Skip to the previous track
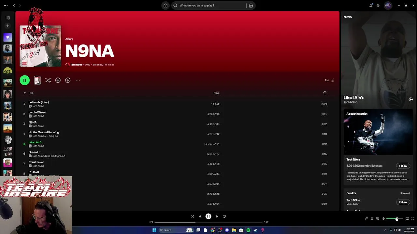Image resolution: width=417 pixels, height=234 pixels. click(x=200, y=216)
